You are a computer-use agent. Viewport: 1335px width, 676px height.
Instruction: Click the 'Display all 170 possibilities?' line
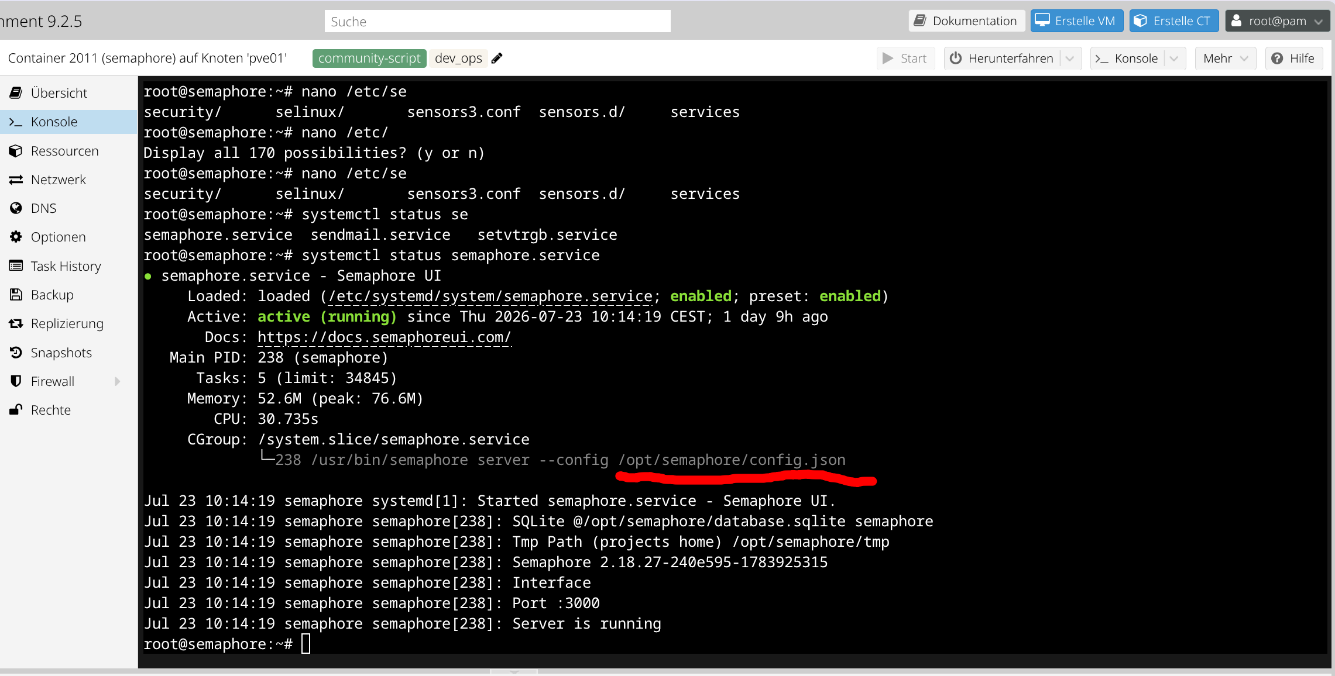tap(314, 153)
